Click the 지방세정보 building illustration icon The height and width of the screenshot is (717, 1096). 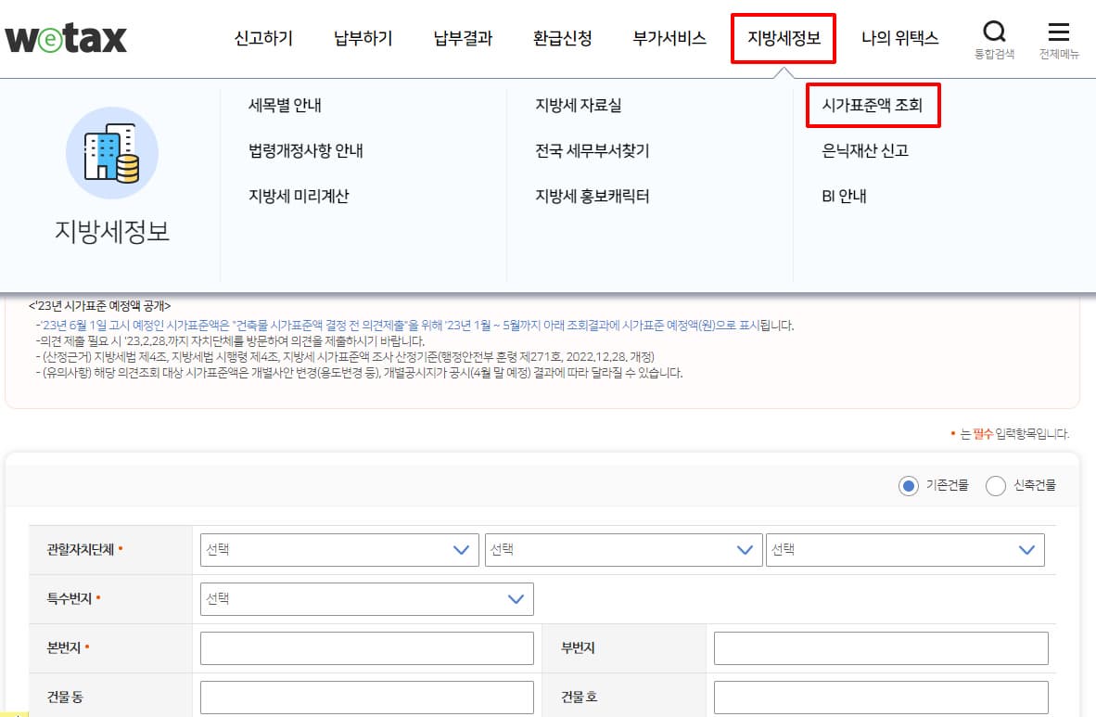[112, 153]
